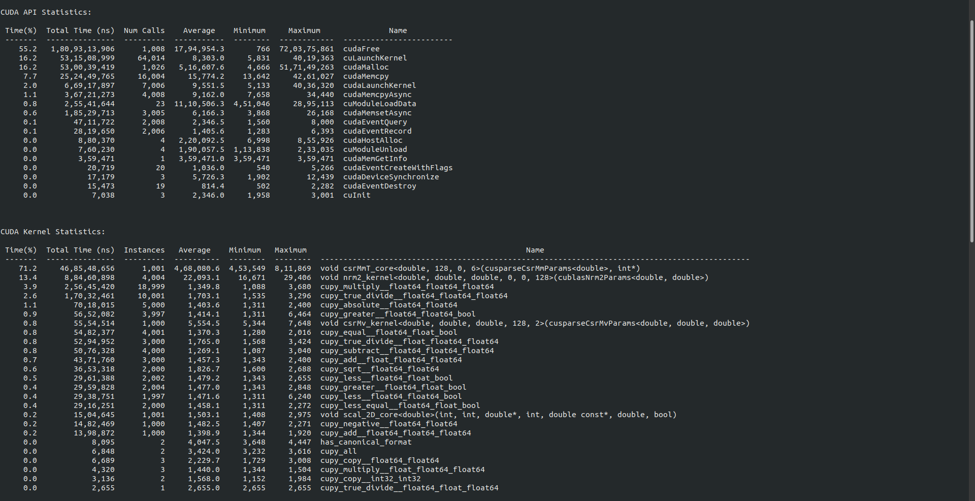Click cupy_less__float64_float64_bool kernel name
The width and height of the screenshot is (975, 501).
[x=391, y=396]
